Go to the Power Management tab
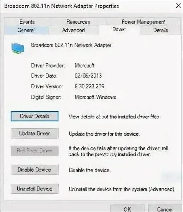The width and height of the screenshot is (183, 212). tap(143, 22)
